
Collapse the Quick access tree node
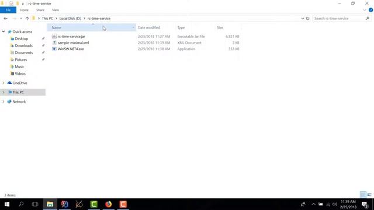point(4,32)
